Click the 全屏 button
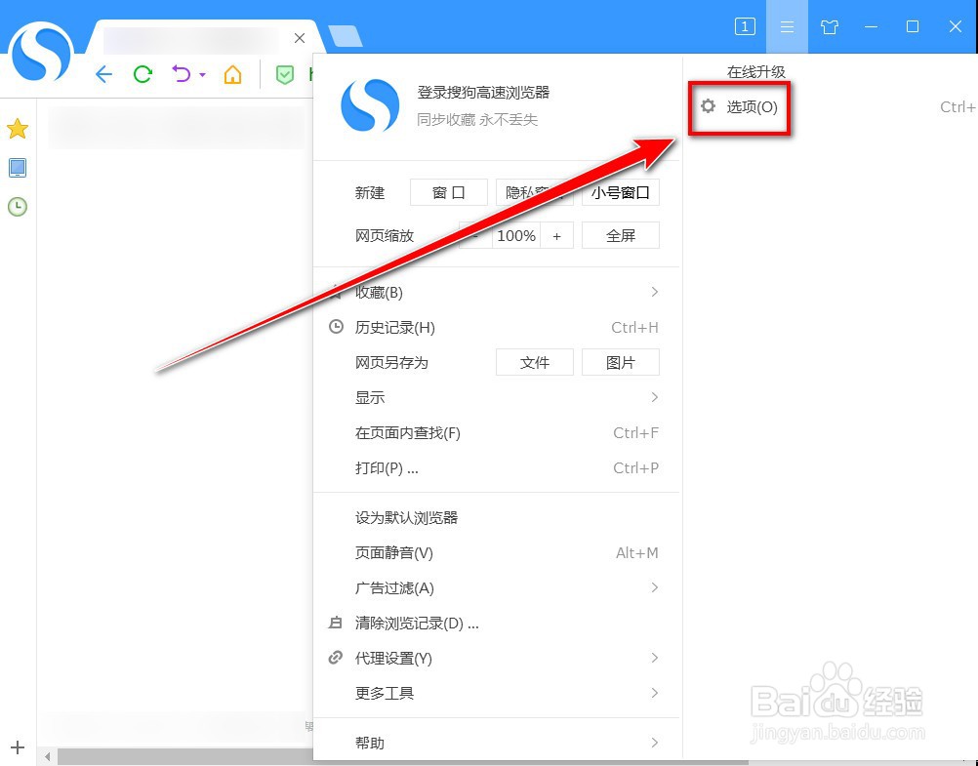The width and height of the screenshot is (978, 766). pos(620,235)
